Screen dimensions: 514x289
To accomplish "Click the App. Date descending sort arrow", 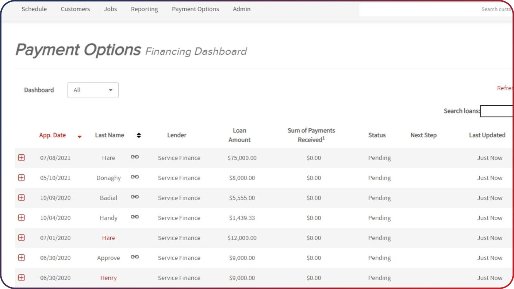I will tap(80, 137).
